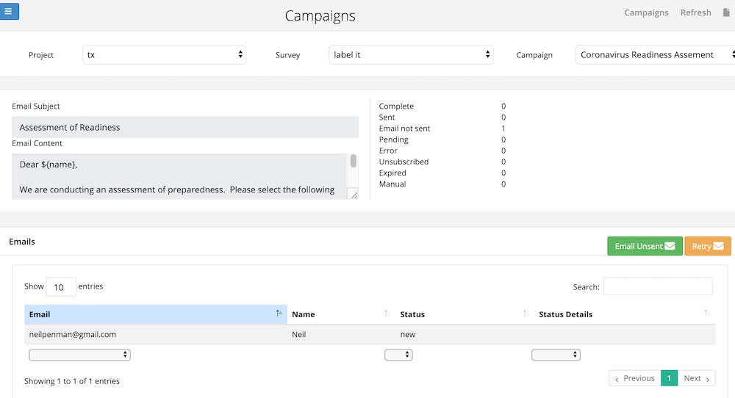Click the Email Content scrollbar
Viewport: 735px width, 398px height.
tap(353, 162)
